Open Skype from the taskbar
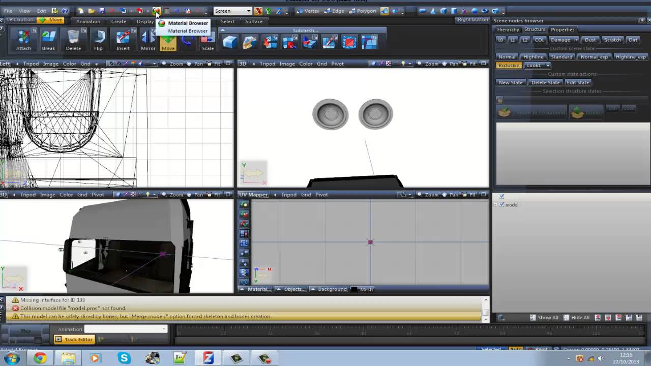The height and width of the screenshot is (366, 651). pyautogui.click(x=124, y=358)
